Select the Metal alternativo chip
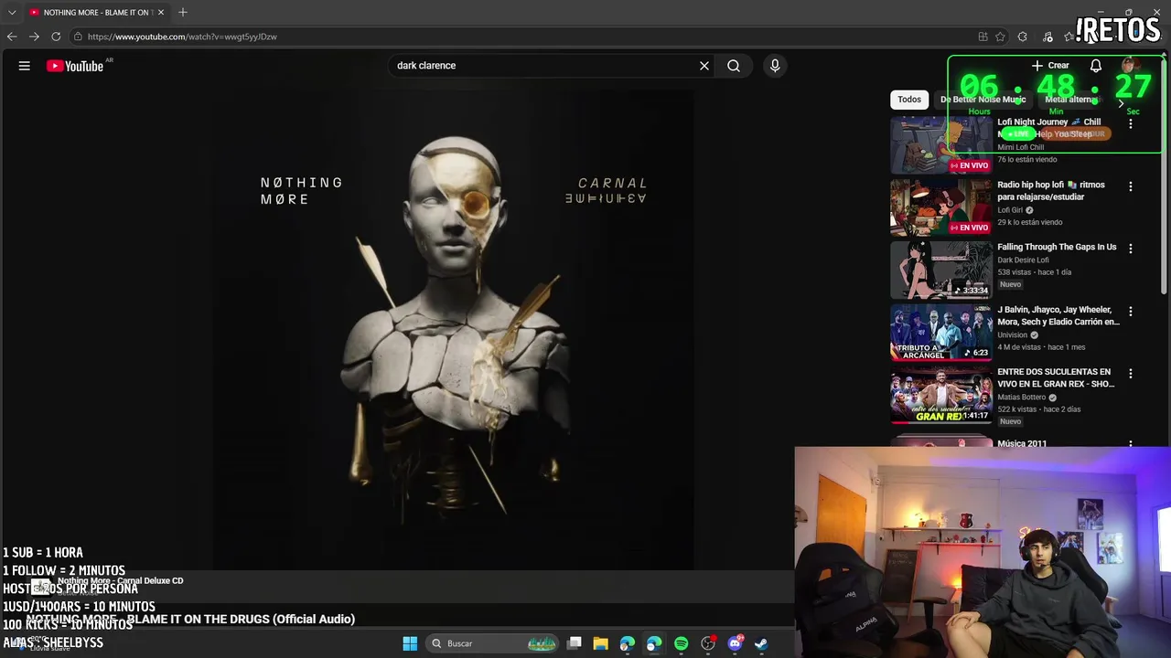The image size is (1171, 658). coord(1070,100)
